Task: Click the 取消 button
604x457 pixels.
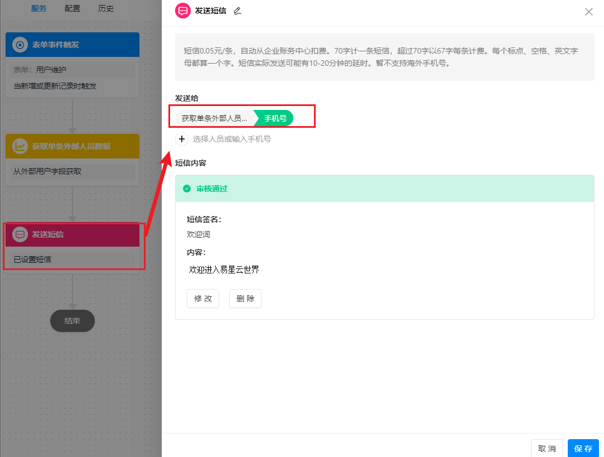Action: click(x=547, y=448)
